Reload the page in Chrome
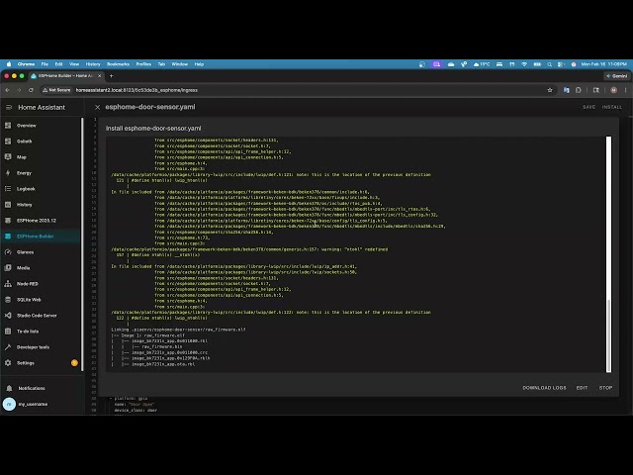633x475 pixels. [x=31, y=90]
